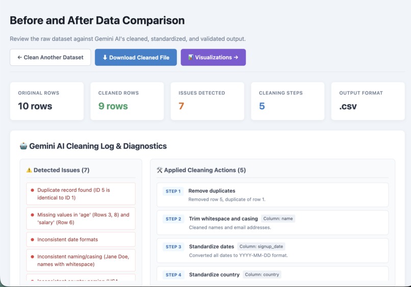Select the Cleaning Steps stat card
Viewport: 411px width, 287px height.
(288, 101)
